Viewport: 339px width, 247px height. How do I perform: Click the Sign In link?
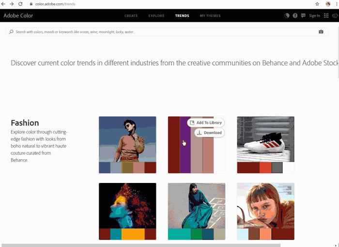(314, 16)
